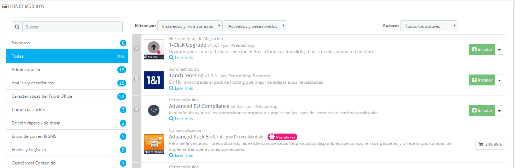Click the 1-Click Upgrade module logo
515x168 pixels.
[154, 50]
